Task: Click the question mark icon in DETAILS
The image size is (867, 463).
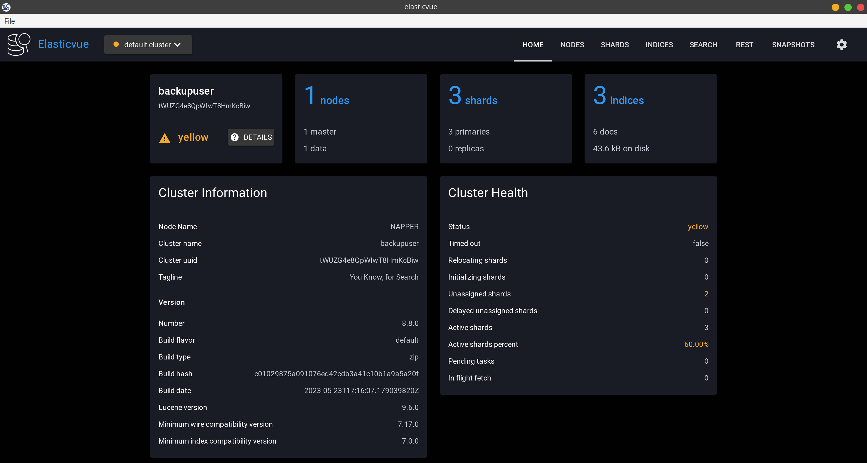Action: coord(235,137)
